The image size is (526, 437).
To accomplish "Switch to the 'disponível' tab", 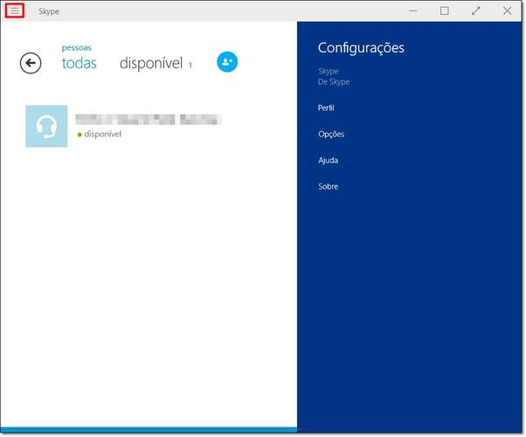I will point(151,63).
